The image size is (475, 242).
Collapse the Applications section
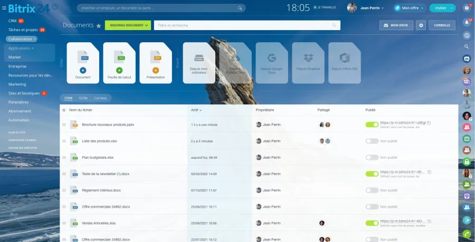tap(21, 48)
